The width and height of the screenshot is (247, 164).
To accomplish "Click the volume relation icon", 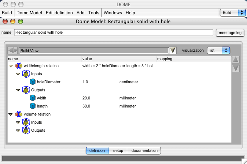I will [19, 114].
